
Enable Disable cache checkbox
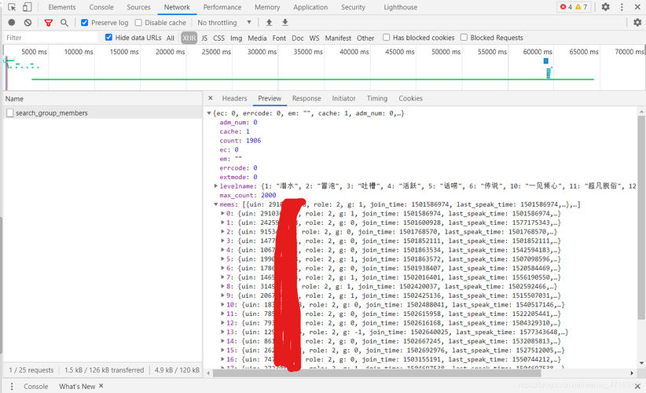[138, 23]
